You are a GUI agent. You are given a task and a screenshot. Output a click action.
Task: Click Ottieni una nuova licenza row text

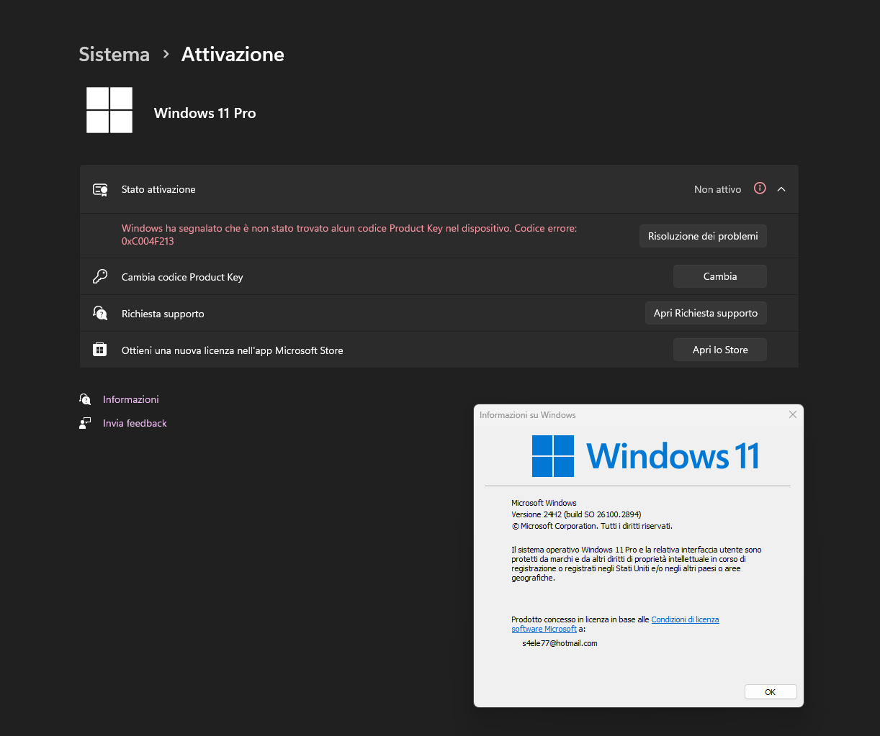tap(233, 350)
